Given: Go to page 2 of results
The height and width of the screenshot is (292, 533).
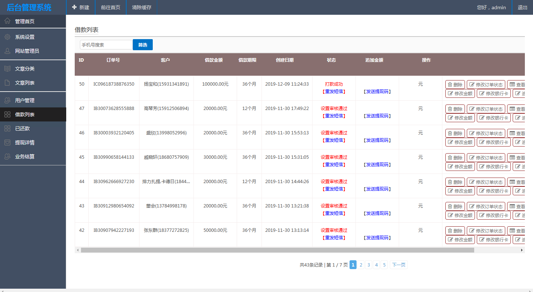Looking at the screenshot, I should [361, 265].
